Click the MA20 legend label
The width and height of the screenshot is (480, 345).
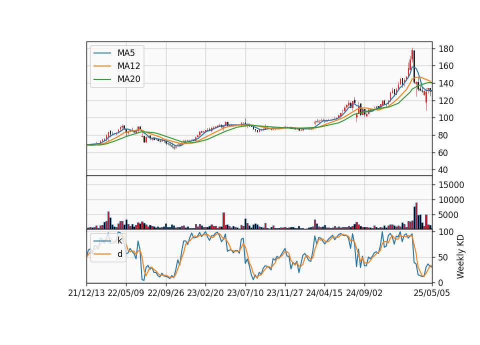pyautogui.click(x=128, y=79)
